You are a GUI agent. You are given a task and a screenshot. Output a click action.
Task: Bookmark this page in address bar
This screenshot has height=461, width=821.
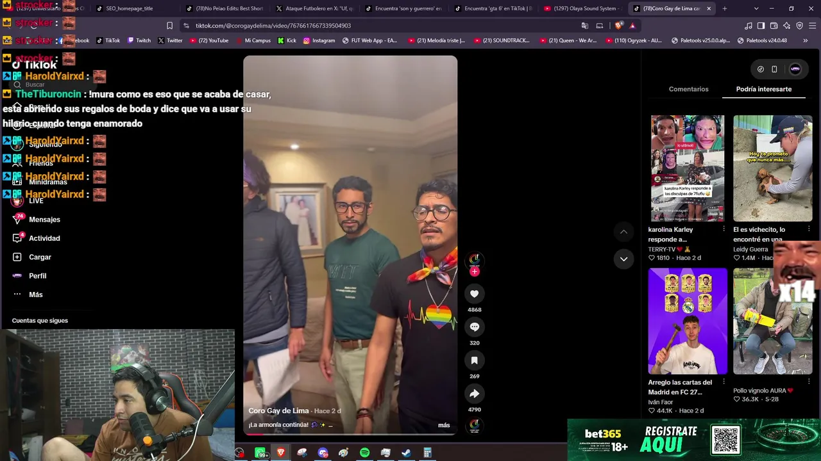169,26
